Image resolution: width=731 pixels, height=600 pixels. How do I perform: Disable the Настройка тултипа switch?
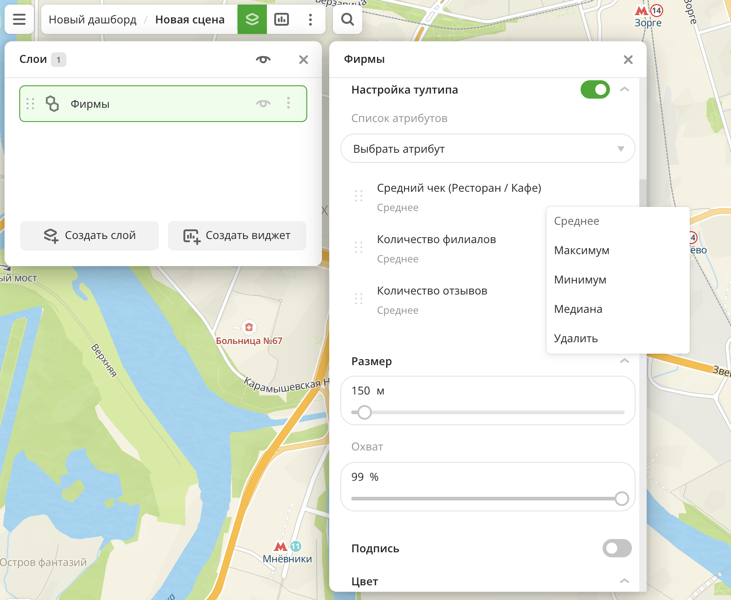595,89
